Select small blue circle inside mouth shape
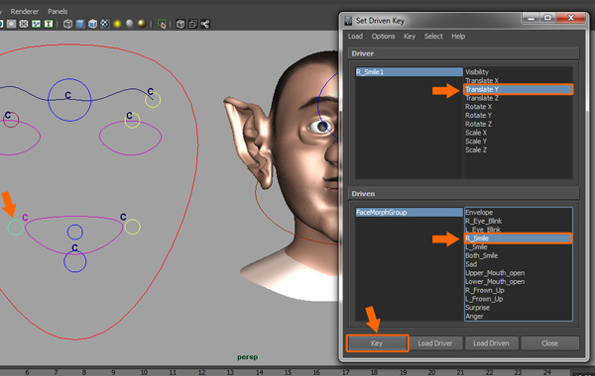This screenshot has width=595, height=376. tap(74, 233)
